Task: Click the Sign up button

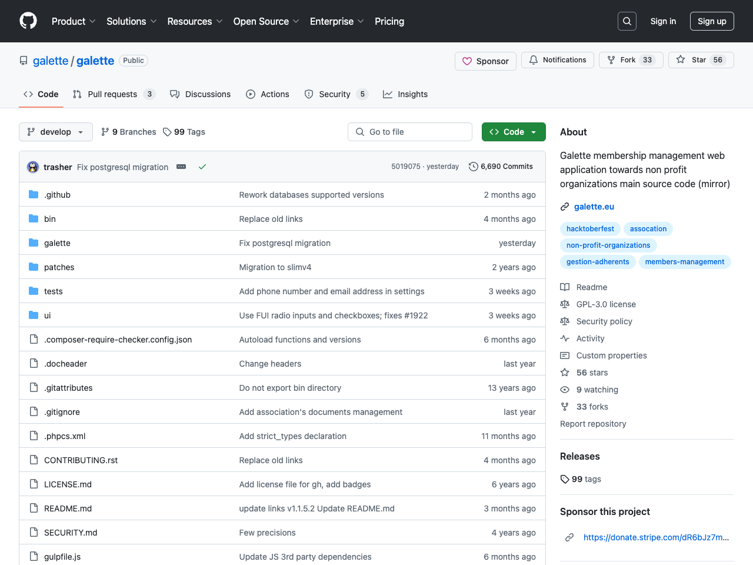Action: pyautogui.click(x=712, y=21)
